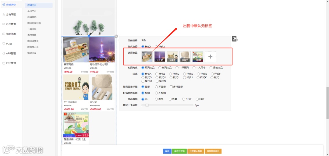Viewport: 329px width, 156px height.
Task: Click the ¥50000.00 red price text
Action: tap(95, 109)
